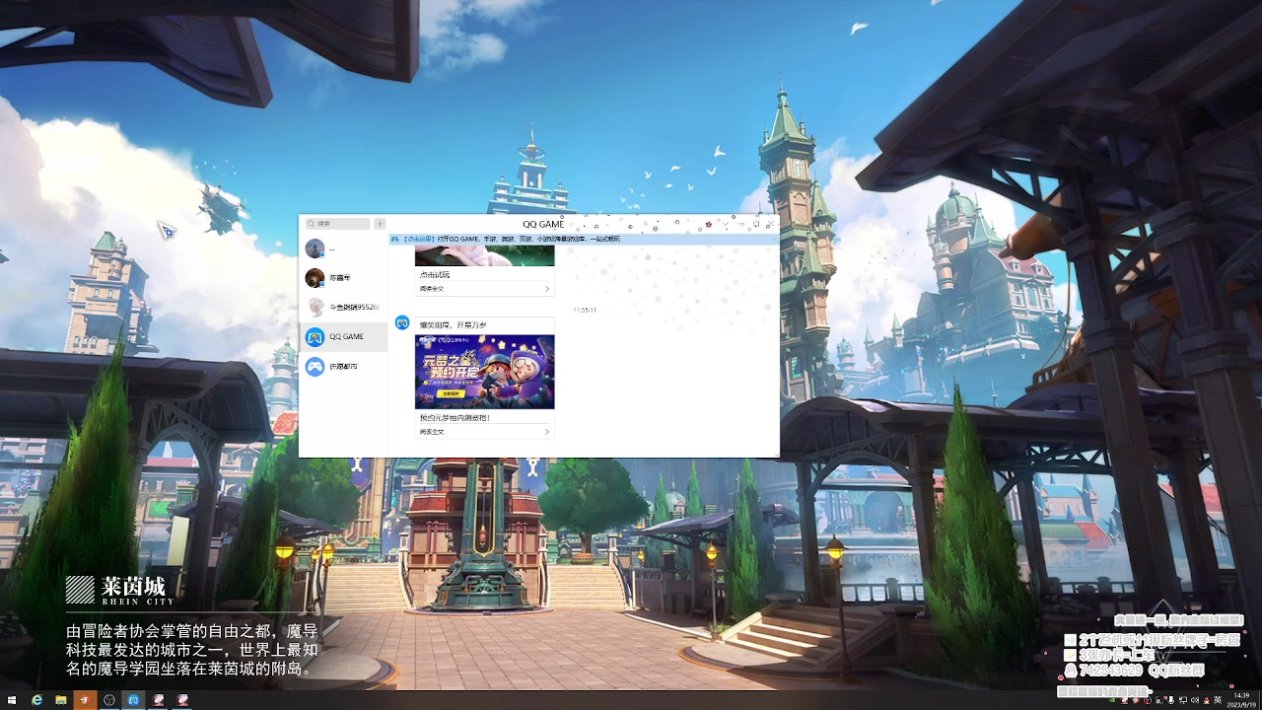Open the taskbar clock showing 14:39
Screen dimensions: 1262x710
[1240, 700]
